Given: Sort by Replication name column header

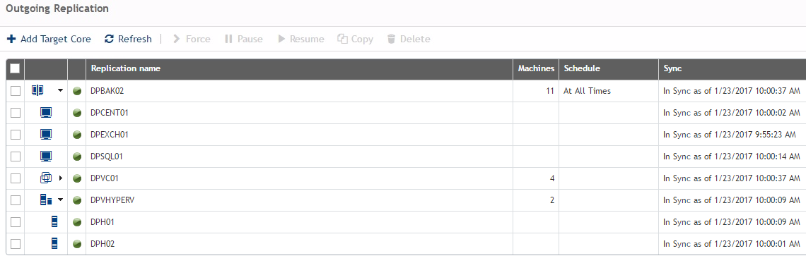Looking at the screenshot, I should click(125, 68).
